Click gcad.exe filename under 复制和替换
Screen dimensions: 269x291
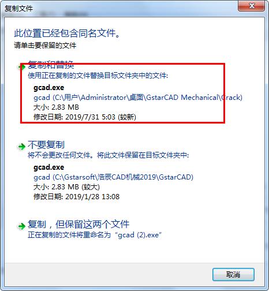(49, 88)
